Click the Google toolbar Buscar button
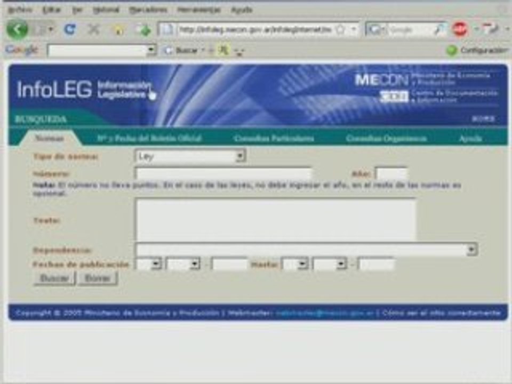The width and height of the screenshot is (512, 384). click(x=182, y=50)
